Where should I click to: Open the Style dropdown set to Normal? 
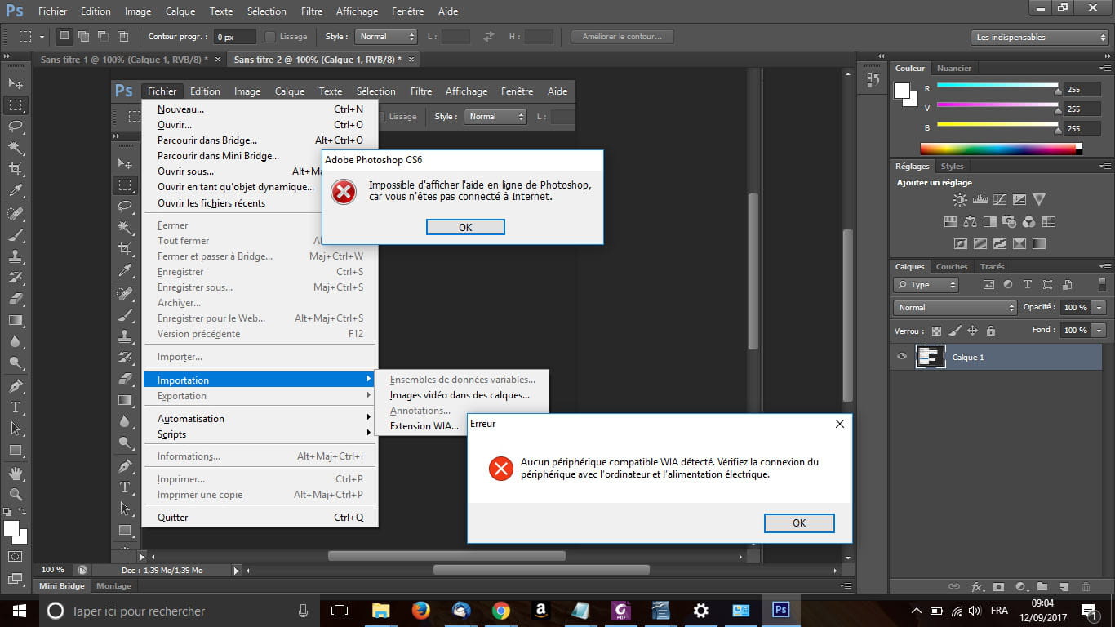point(386,37)
